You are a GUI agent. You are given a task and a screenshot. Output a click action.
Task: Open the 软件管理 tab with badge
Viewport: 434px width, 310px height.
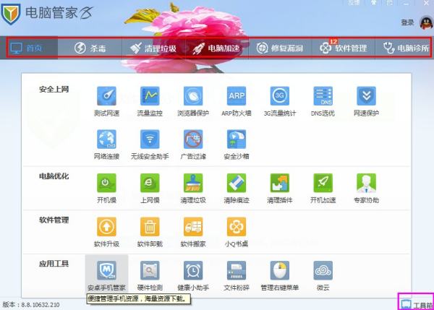tap(343, 48)
